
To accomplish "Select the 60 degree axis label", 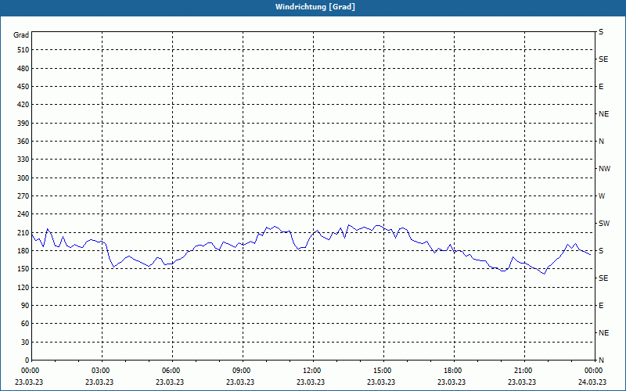I will [x=25, y=323].
